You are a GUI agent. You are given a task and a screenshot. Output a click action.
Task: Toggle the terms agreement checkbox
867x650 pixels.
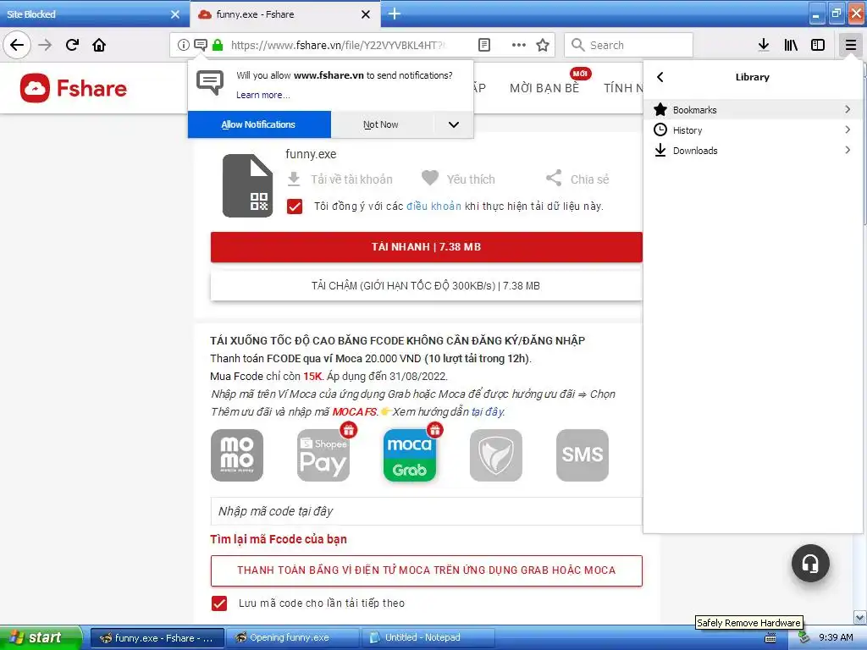point(295,207)
